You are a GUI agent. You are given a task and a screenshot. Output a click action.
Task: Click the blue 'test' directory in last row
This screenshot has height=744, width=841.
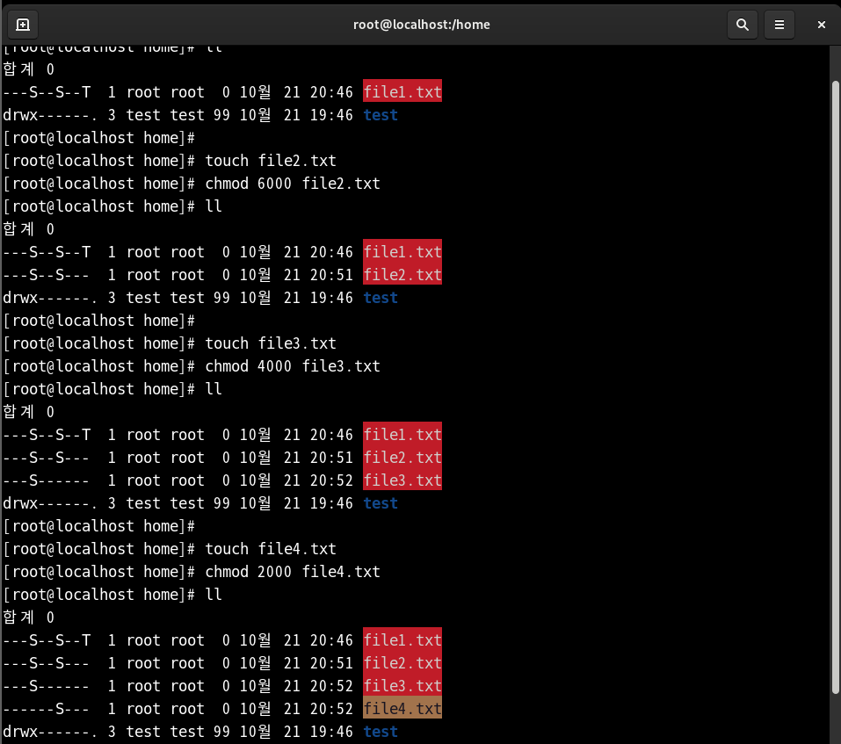(381, 732)
